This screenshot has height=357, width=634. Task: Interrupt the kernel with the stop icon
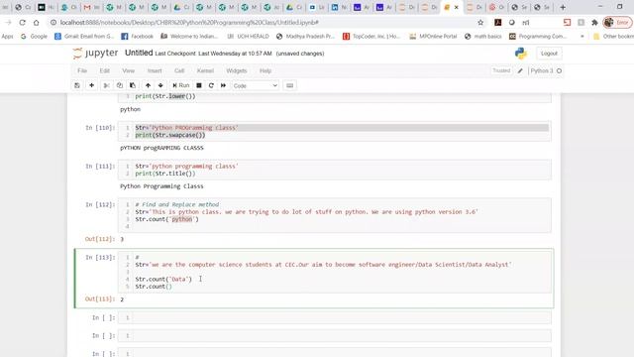coord(199,85)
